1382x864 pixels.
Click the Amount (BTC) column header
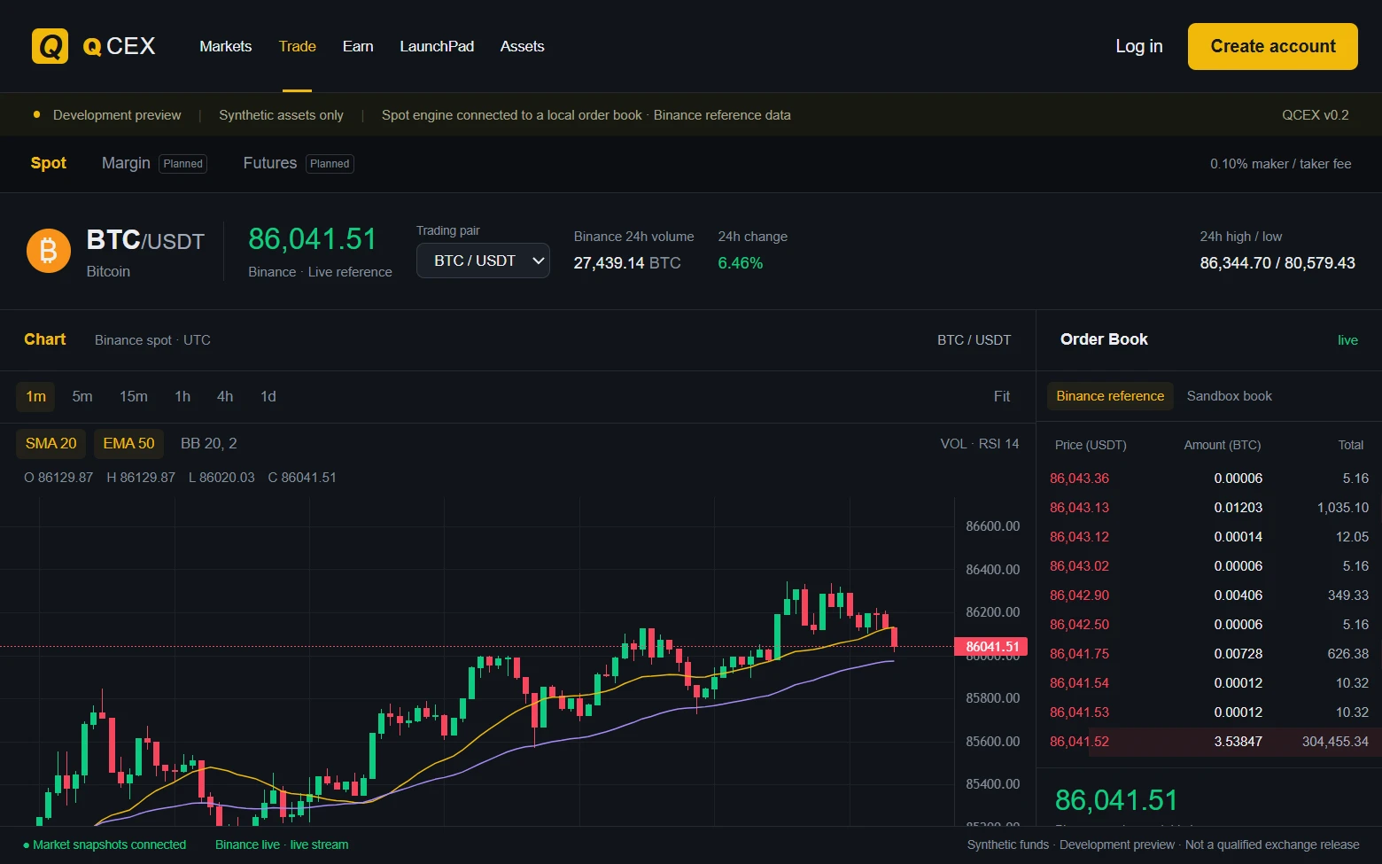[x=1222, y=445]
